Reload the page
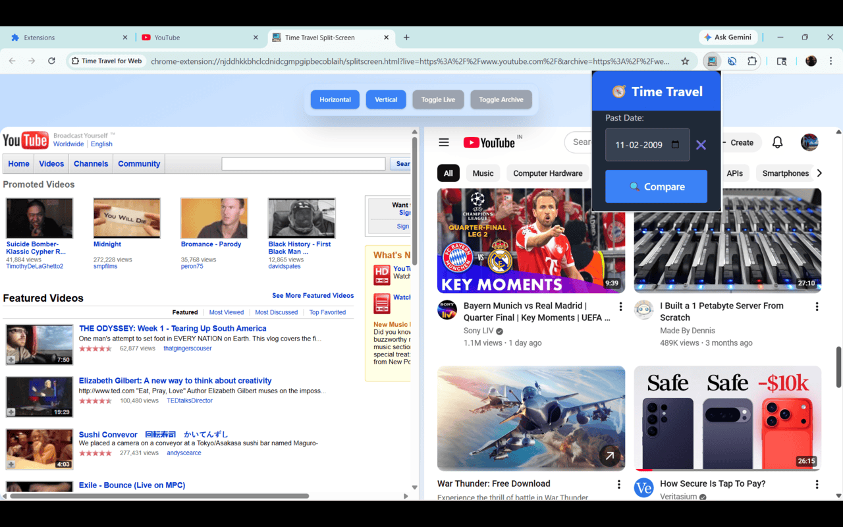Screen dimensions: 843x527 tap(51, 61)
